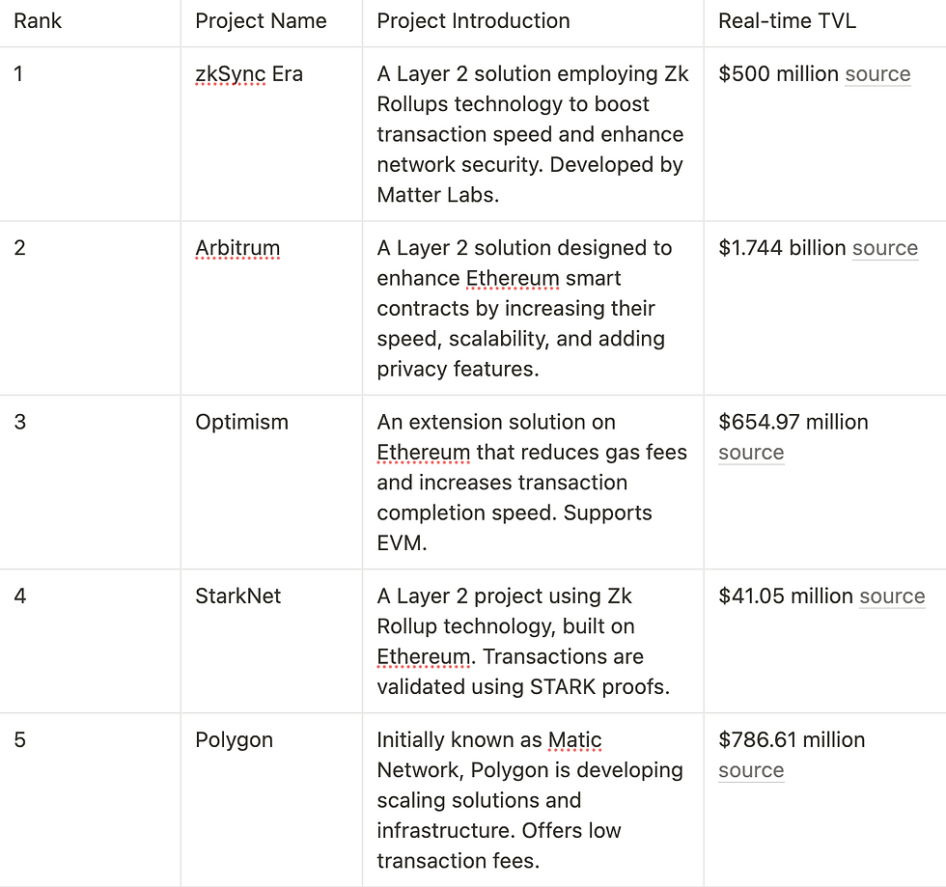Open the StarkNet TVL source link
This screenshot has height=887, width=946.
pyautogui.click(x=892, y=596)
